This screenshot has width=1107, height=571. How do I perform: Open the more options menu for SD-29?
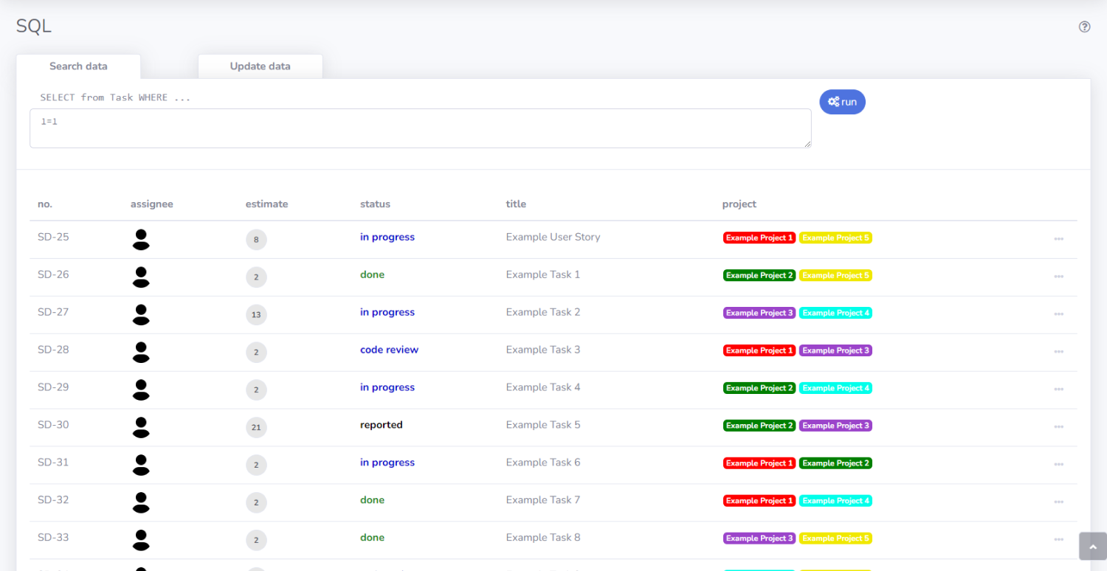pos(1058,390)
